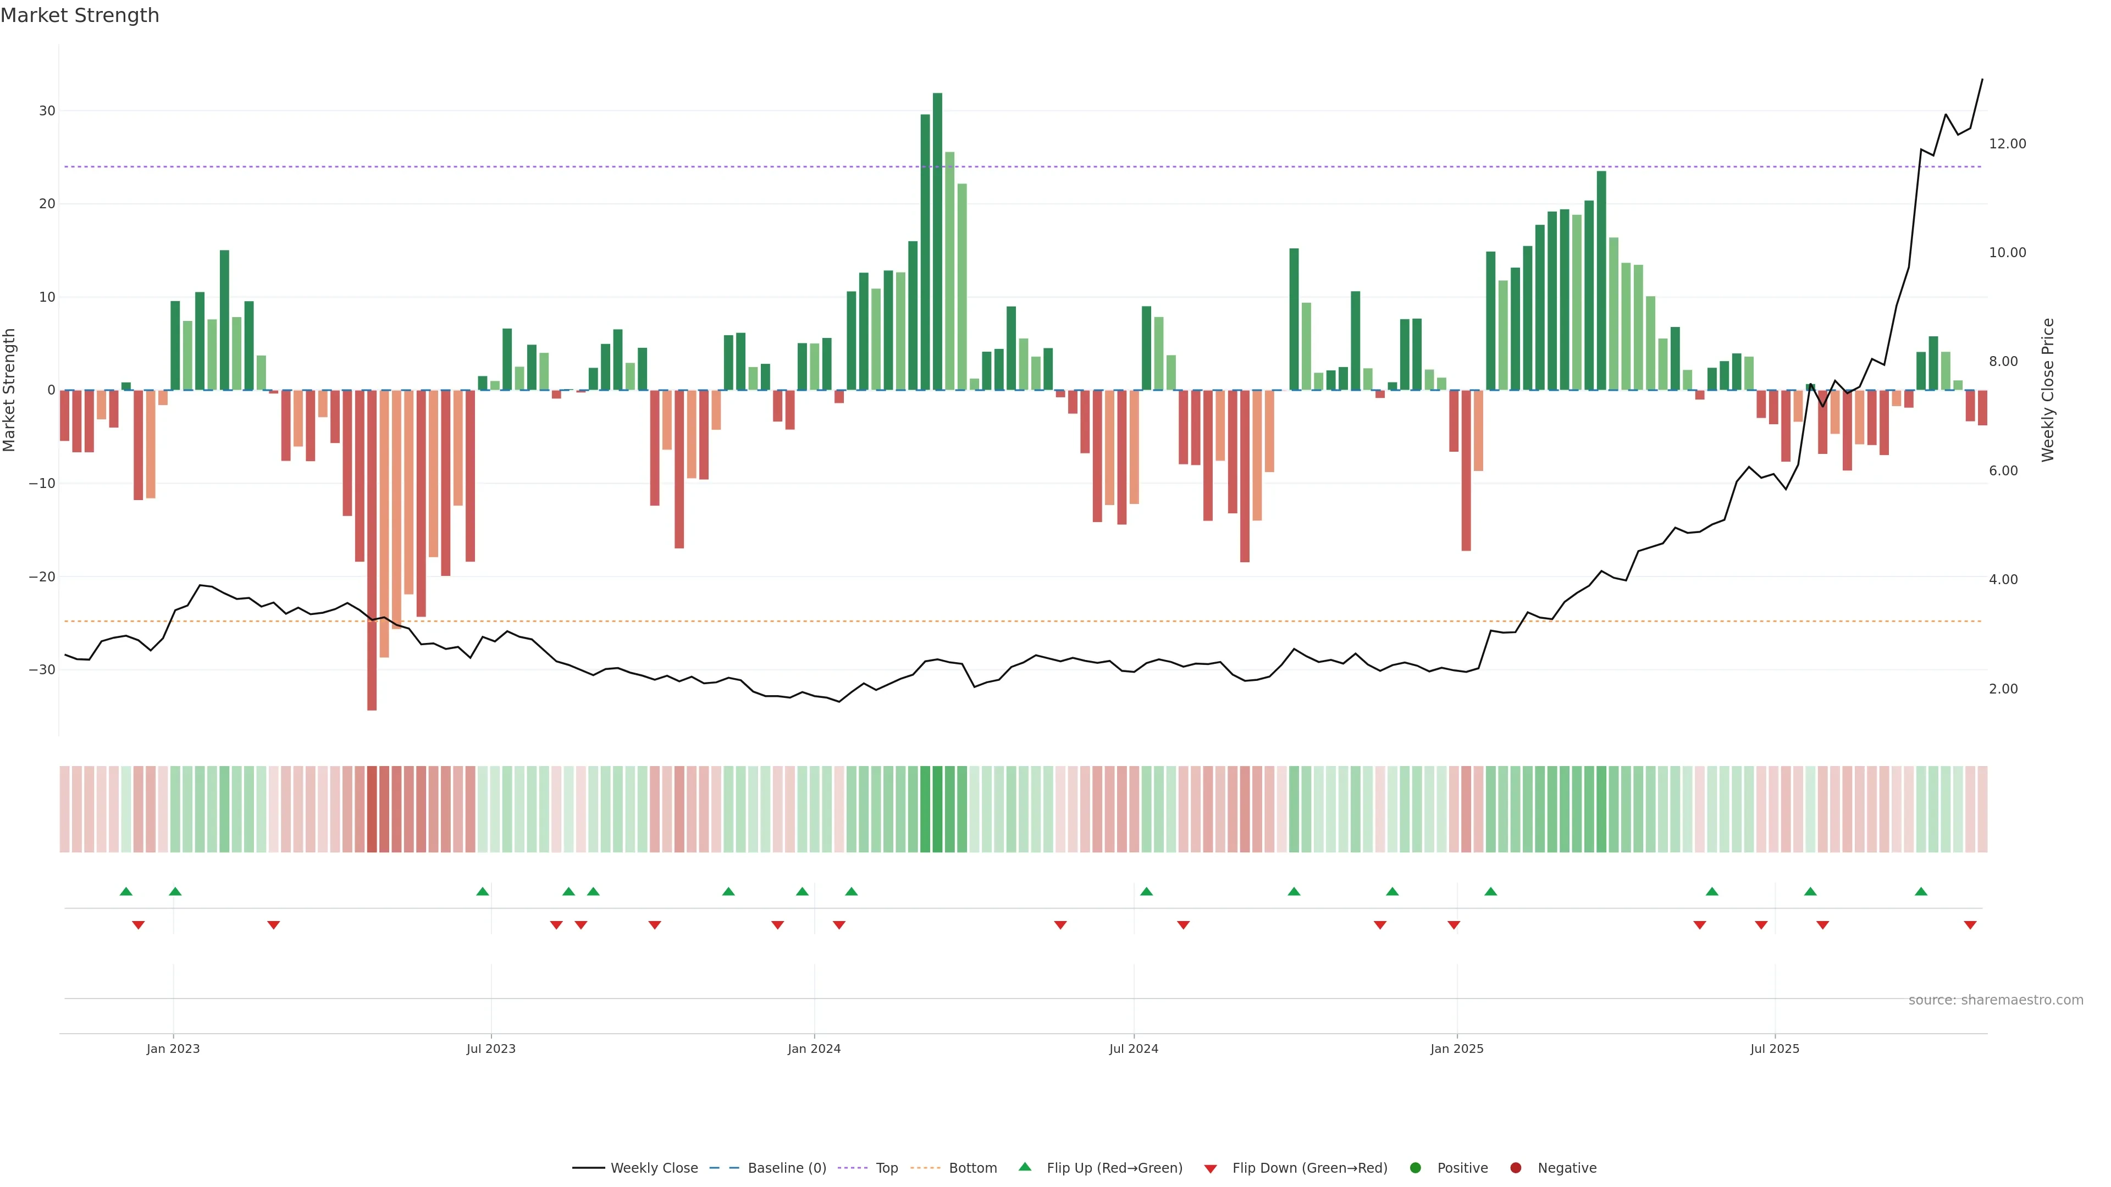Click the Jul 2025 x-axis label
The image size is (2111, 1187).
coord(1774,1049)
